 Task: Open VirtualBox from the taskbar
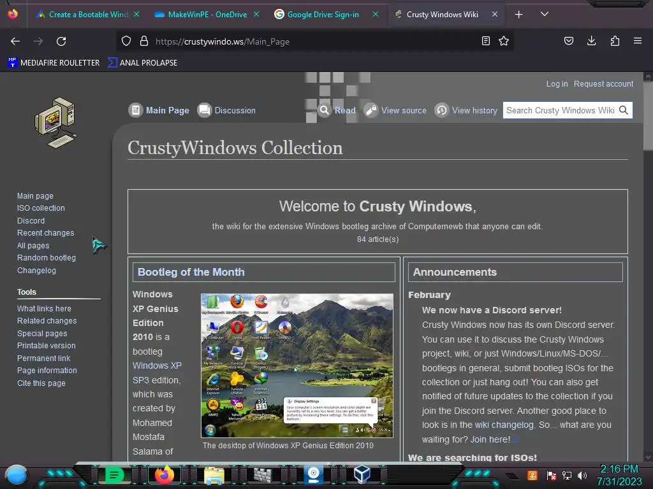click(x=362, y=474)
